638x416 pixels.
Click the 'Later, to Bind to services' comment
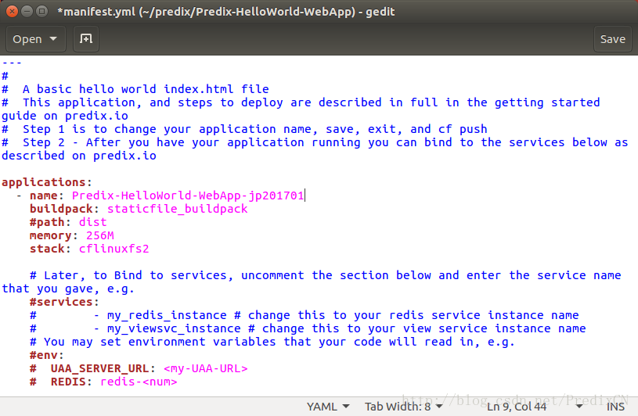(x=312, y=282)
